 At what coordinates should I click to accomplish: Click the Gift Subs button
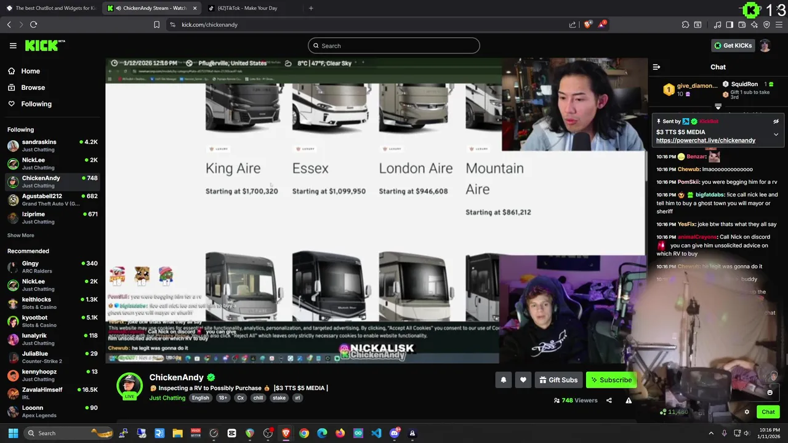coord(558,380)
